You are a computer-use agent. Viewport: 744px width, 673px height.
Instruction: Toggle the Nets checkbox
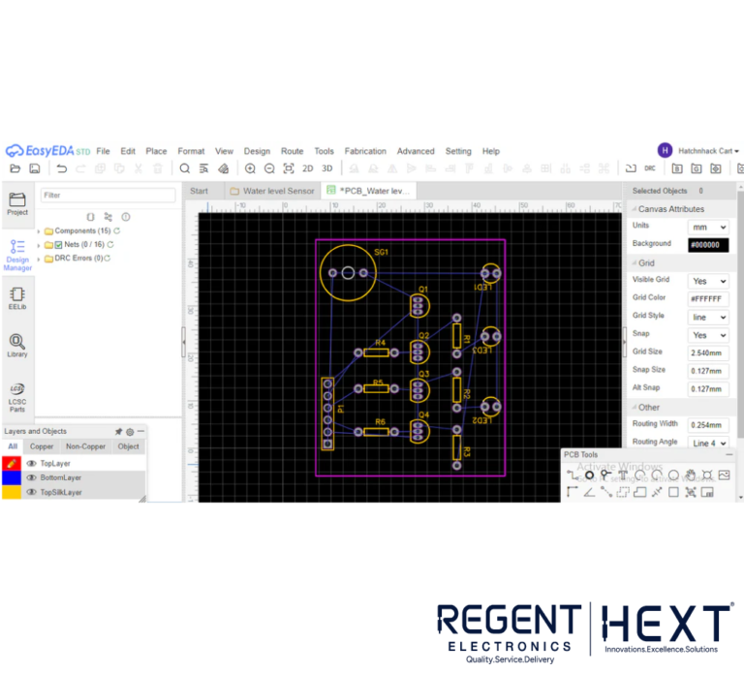coord(58,245)
